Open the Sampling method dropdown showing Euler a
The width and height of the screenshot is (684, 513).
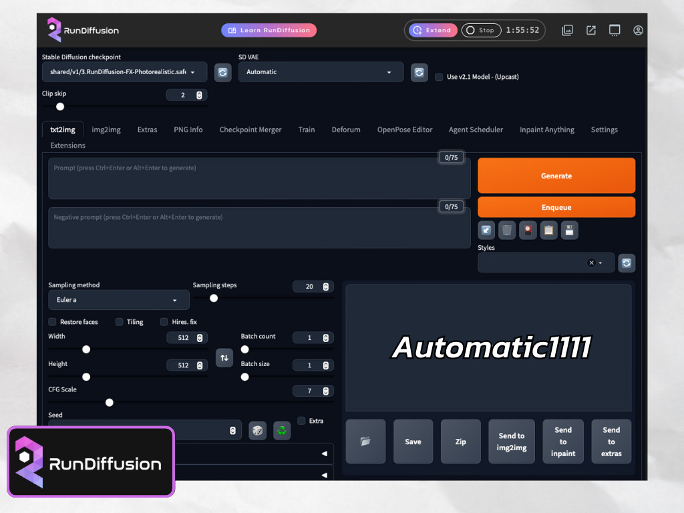(x=118, y=300)
